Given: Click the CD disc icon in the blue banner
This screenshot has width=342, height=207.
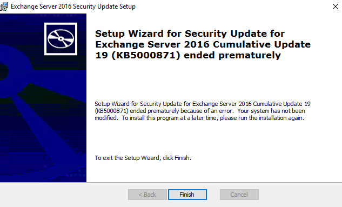Looking at the screenshot, I should pos(61,39).
